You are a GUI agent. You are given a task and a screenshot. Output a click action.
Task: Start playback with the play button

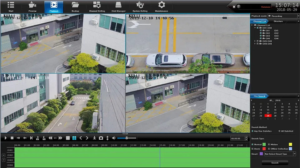click(x=6, y=138)
